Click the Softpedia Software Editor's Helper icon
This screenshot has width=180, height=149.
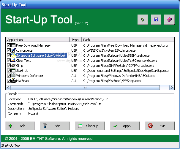13,56
